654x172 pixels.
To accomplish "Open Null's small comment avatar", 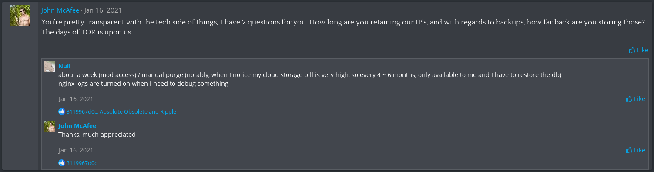I will (50, 67).
